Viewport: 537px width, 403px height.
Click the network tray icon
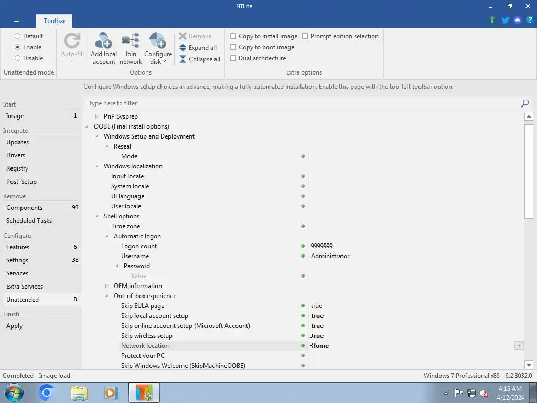[471, 393]
